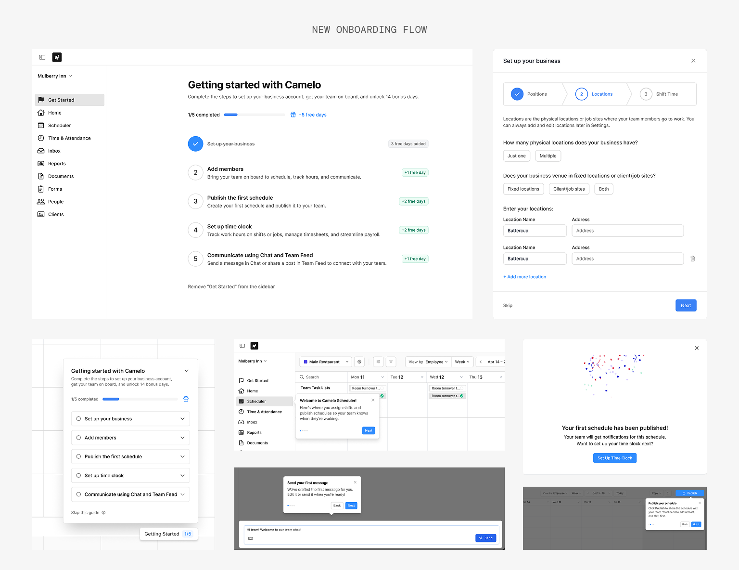
Task: Click Remove Get Started from the sidebar link
Action: pyautogui.click(x=231, y=286)
